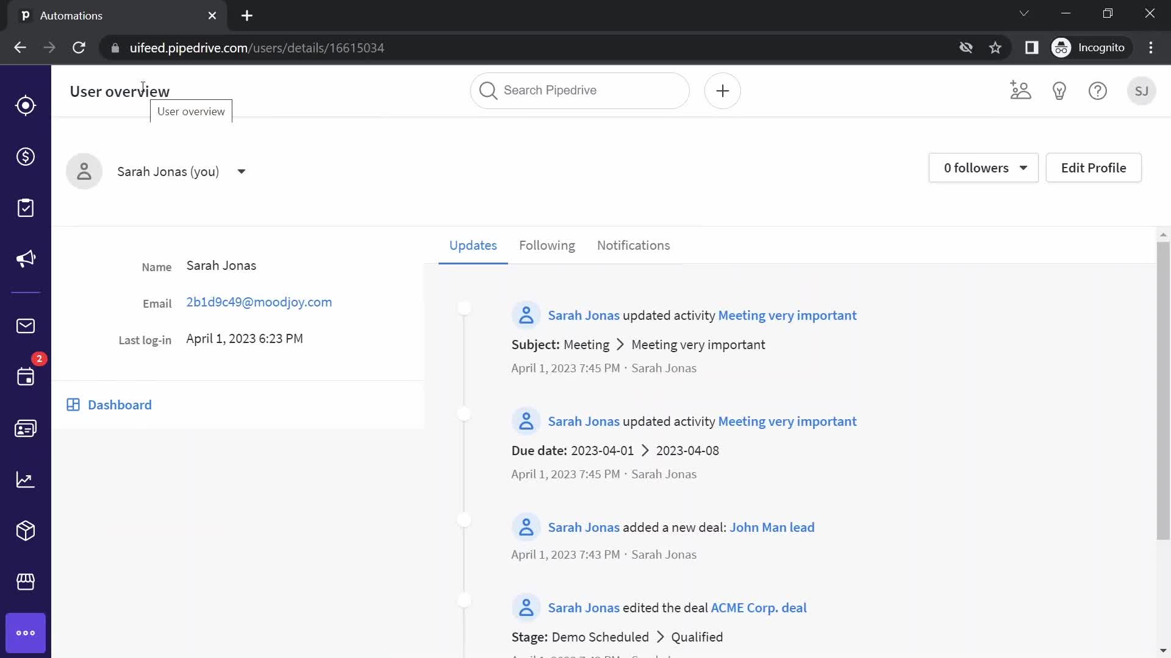Open the Deals icon in sidebar
1171x658 pixels.
(x=26, y=157)
